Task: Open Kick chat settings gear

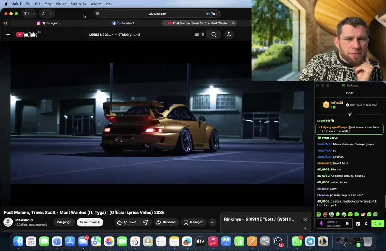Action: point(366,223)
